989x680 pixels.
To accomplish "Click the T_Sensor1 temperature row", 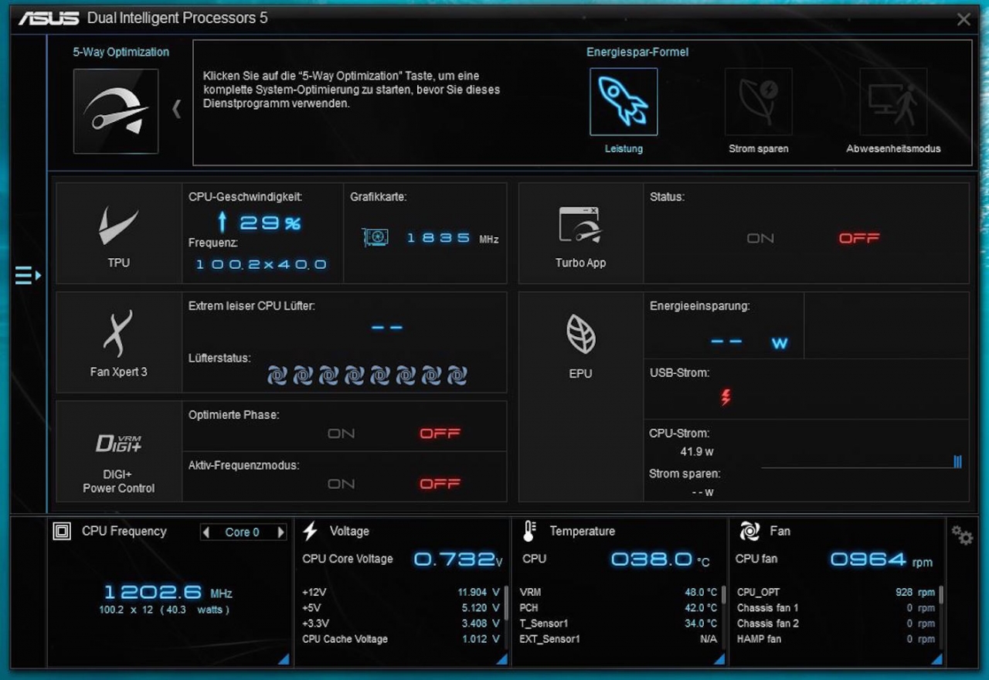I will tap(619, 624).
